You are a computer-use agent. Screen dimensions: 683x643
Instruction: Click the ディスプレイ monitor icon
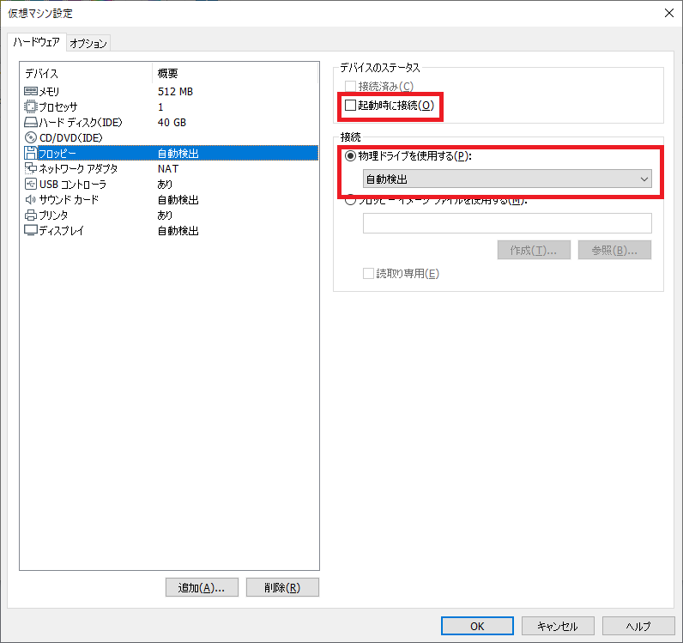click(31, 231)
